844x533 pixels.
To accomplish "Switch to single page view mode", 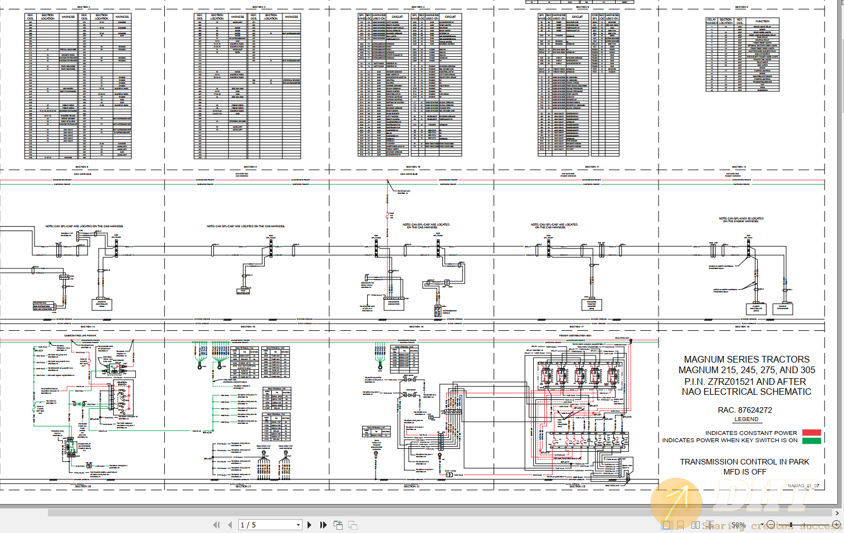I will [x=667, y=524].
